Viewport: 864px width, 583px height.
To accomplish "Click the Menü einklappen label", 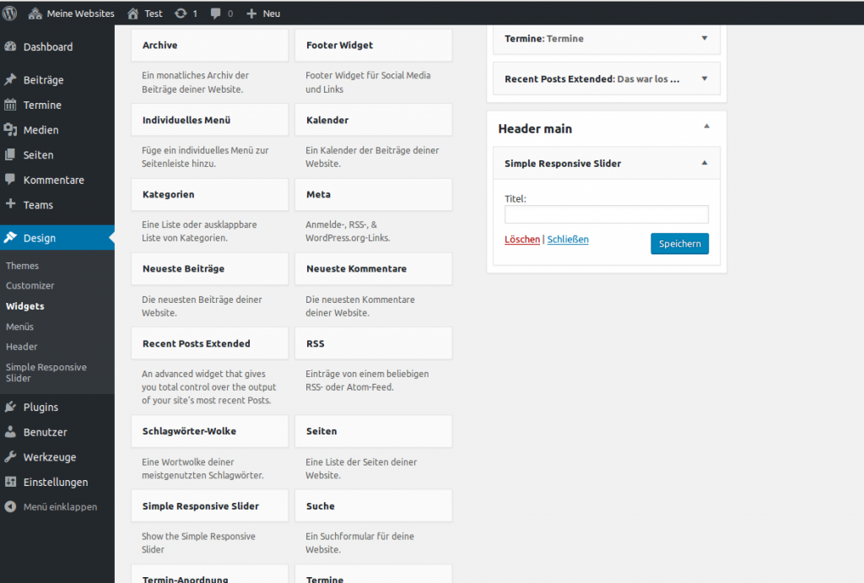I will click(60, 507).
